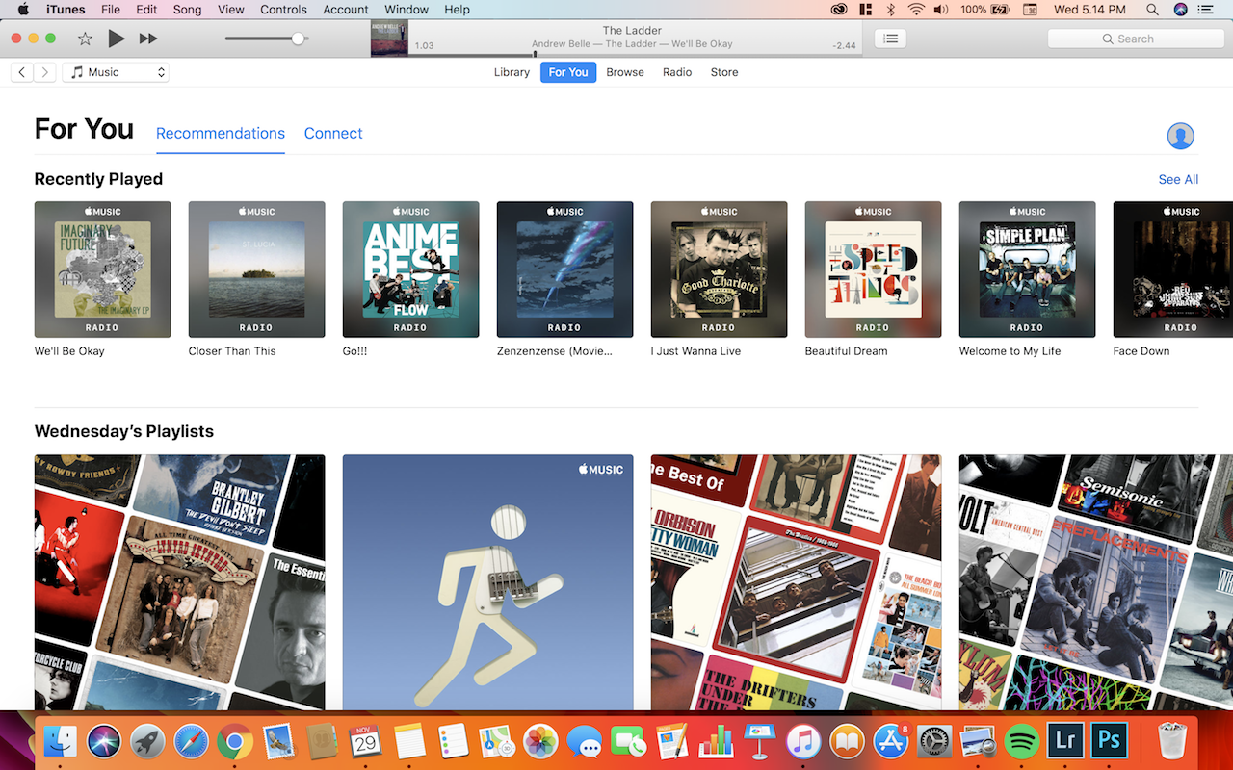Switch to the Browse tab
The width and height of the screenshot is (1233, 770).
click(x=625, y=72)
